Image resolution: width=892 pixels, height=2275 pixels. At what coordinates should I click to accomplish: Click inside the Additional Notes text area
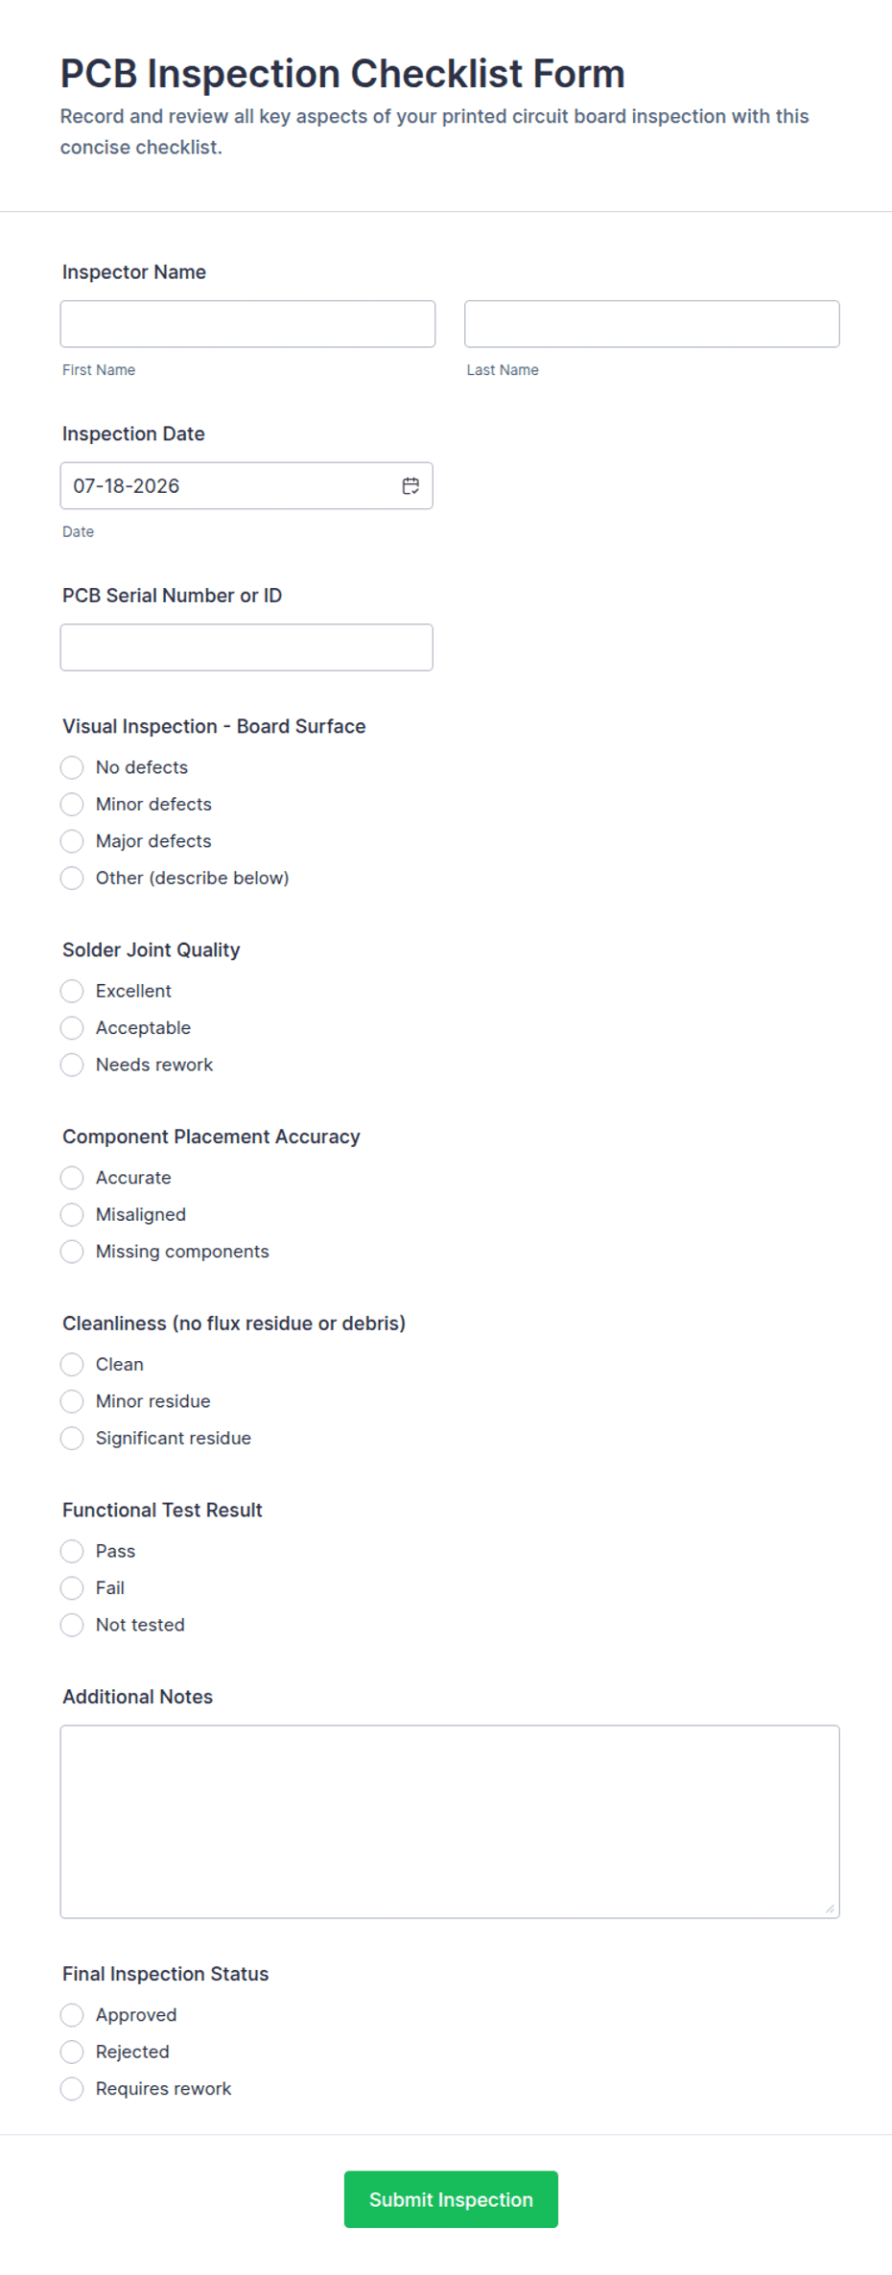tap(450, 1821)
